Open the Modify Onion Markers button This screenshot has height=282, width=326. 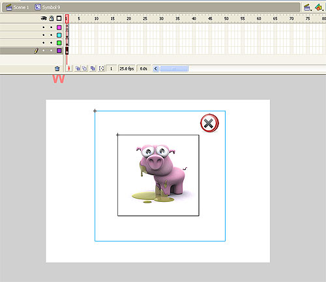[101, 68]
